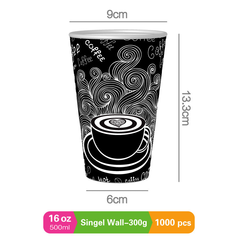Click the orange 1000 pcs badge
This screenshot has width=238, height=238.
pos(173,222)
